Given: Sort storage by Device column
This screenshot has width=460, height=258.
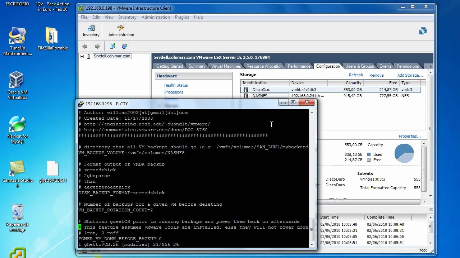Looking at the screenshot, I should tap(308, 83).
